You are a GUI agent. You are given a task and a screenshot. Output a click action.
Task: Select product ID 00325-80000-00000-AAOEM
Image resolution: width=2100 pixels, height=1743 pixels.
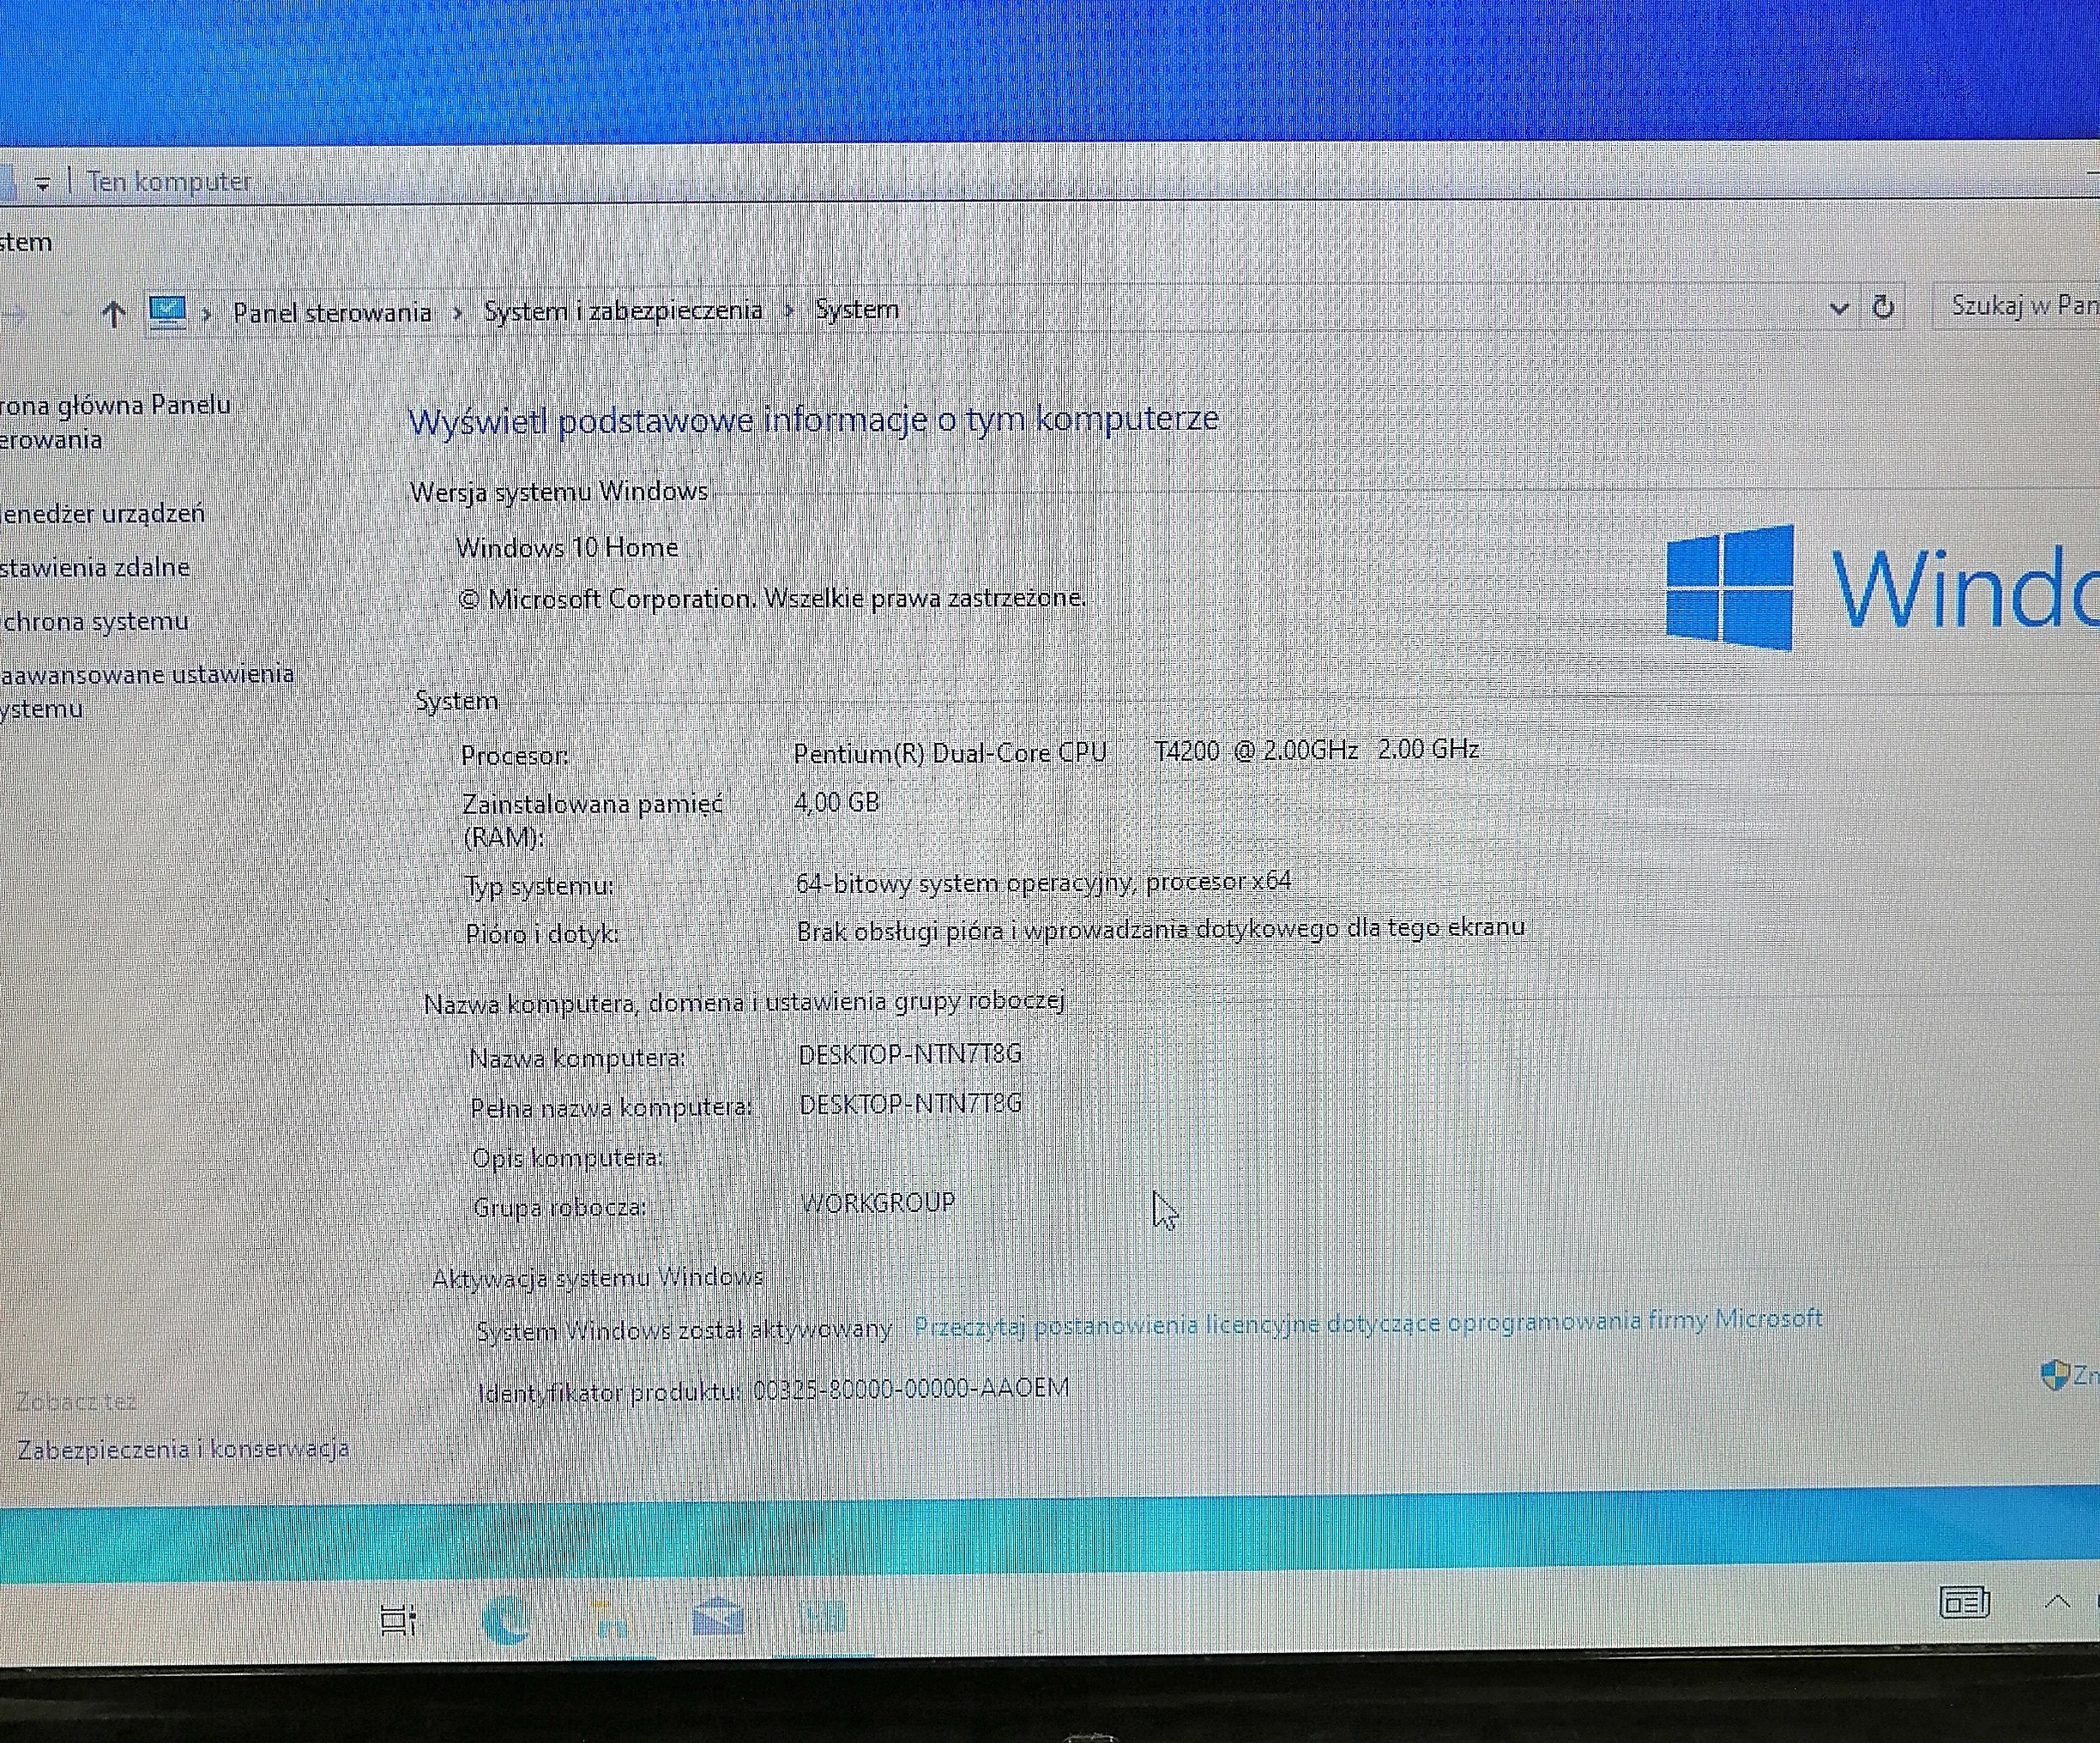click(x=911, y=1389)
